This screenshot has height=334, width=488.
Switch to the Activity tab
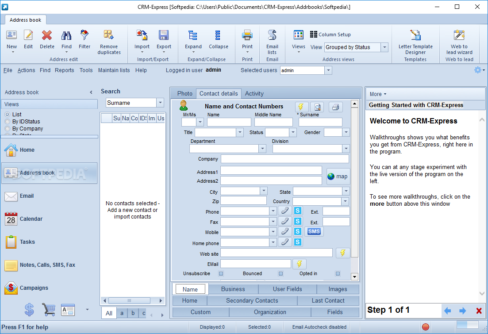(x=254, y=93)
